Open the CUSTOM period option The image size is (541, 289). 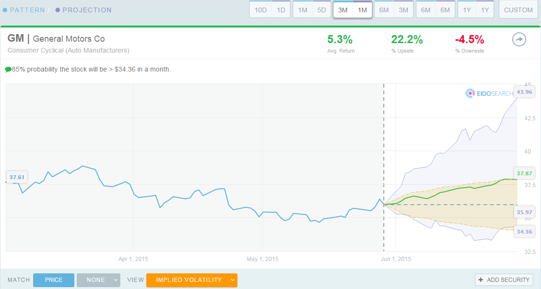tap(518, 10)
